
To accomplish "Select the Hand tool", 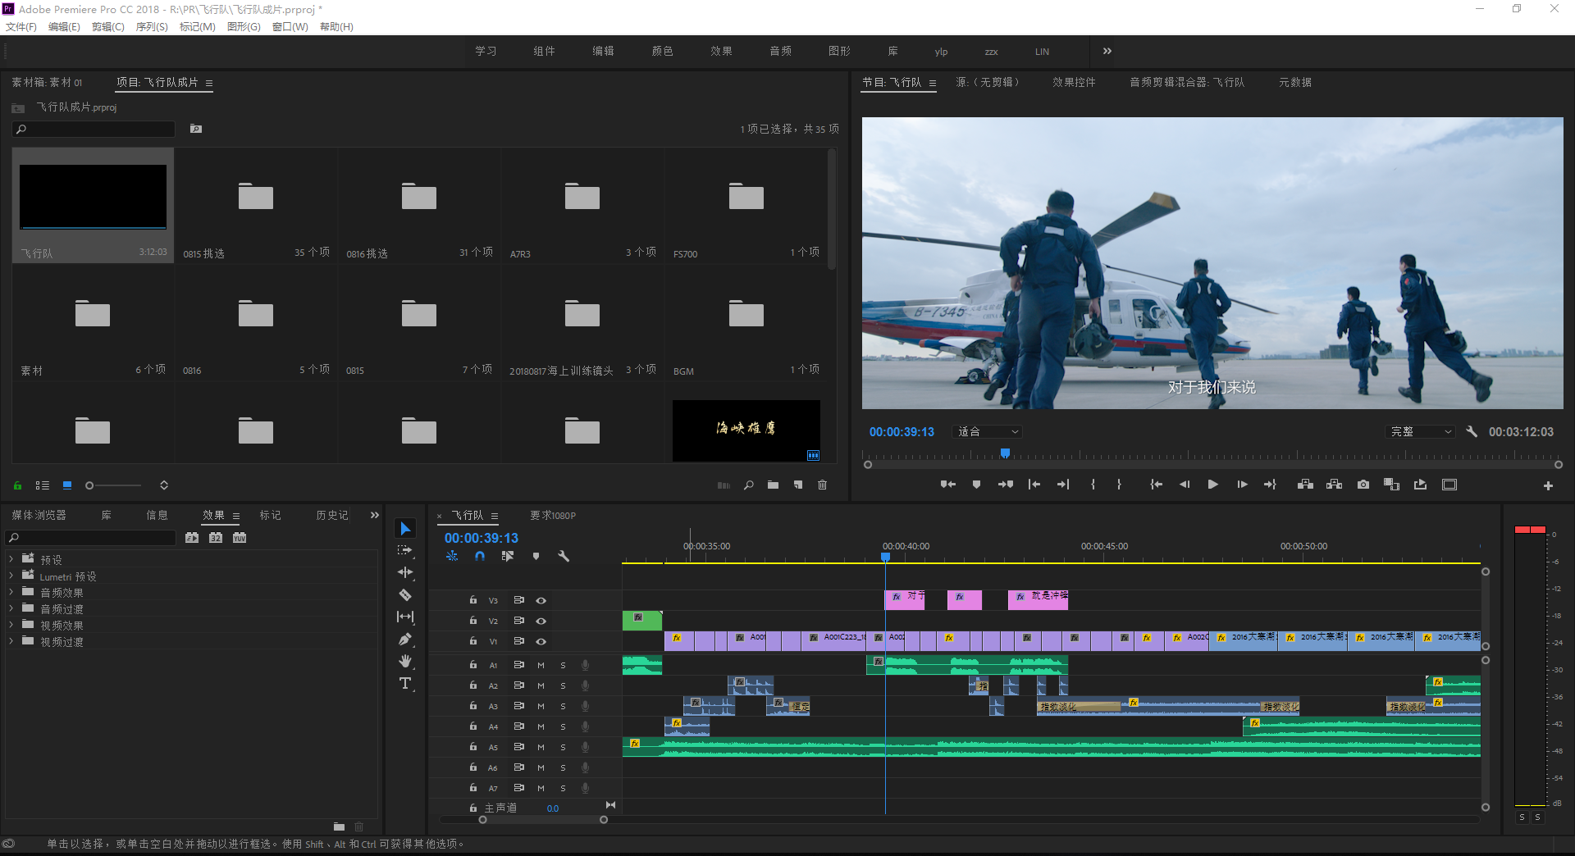I will 405,661.
